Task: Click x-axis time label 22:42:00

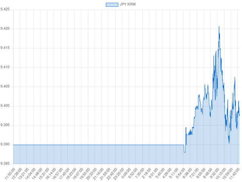Action: [x=112, y=174]
